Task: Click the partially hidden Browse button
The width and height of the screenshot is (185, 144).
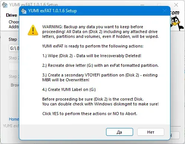Action: point(14,85)
